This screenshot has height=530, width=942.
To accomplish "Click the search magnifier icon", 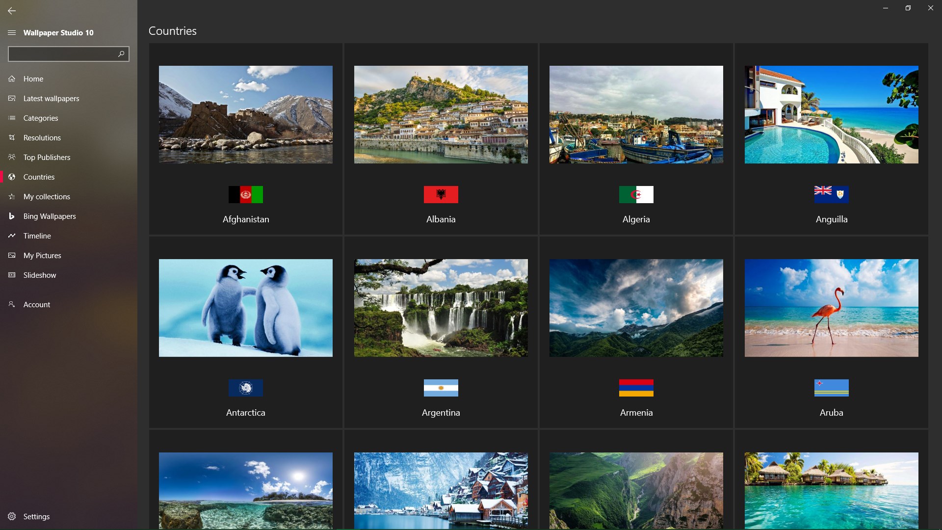I will (121, 53).
